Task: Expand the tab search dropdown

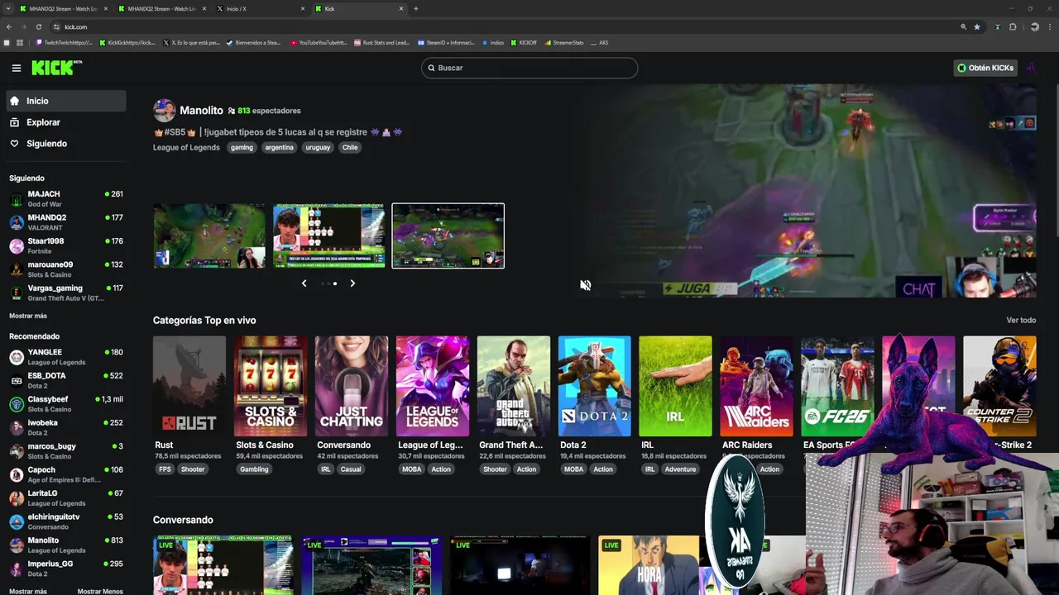Action: 8,8
